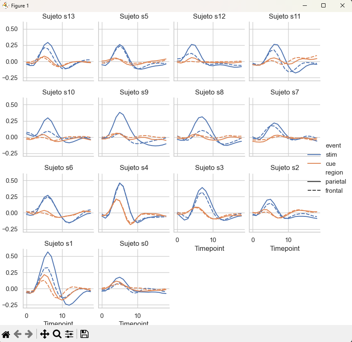Image resolution: width=352 pixels, height=342 pixels.
Task: Save the figure with the floppy disk icon
Action: [84, 334]
